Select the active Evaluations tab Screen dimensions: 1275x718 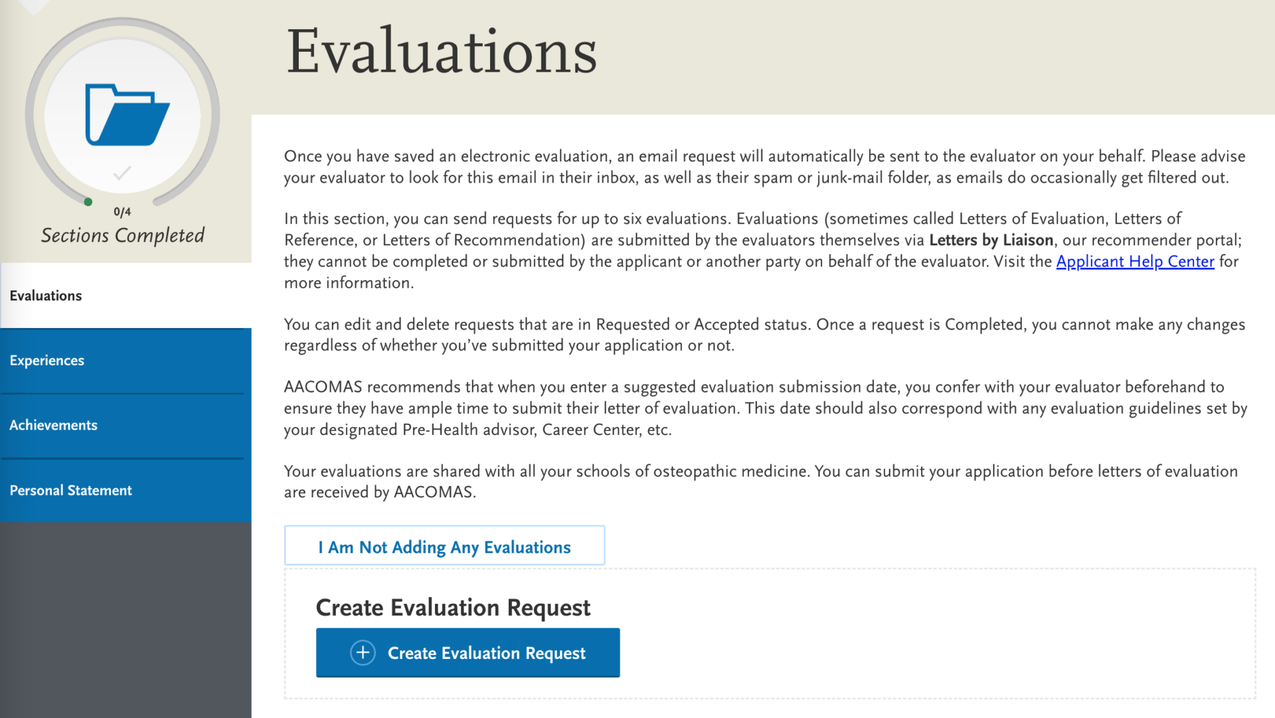pyautogui.click(x=45, y=296)
